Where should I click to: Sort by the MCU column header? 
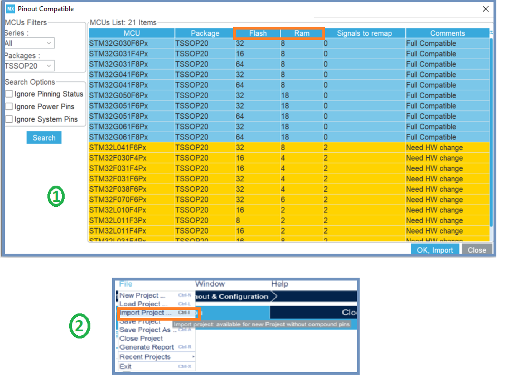(x=132, y=33)
